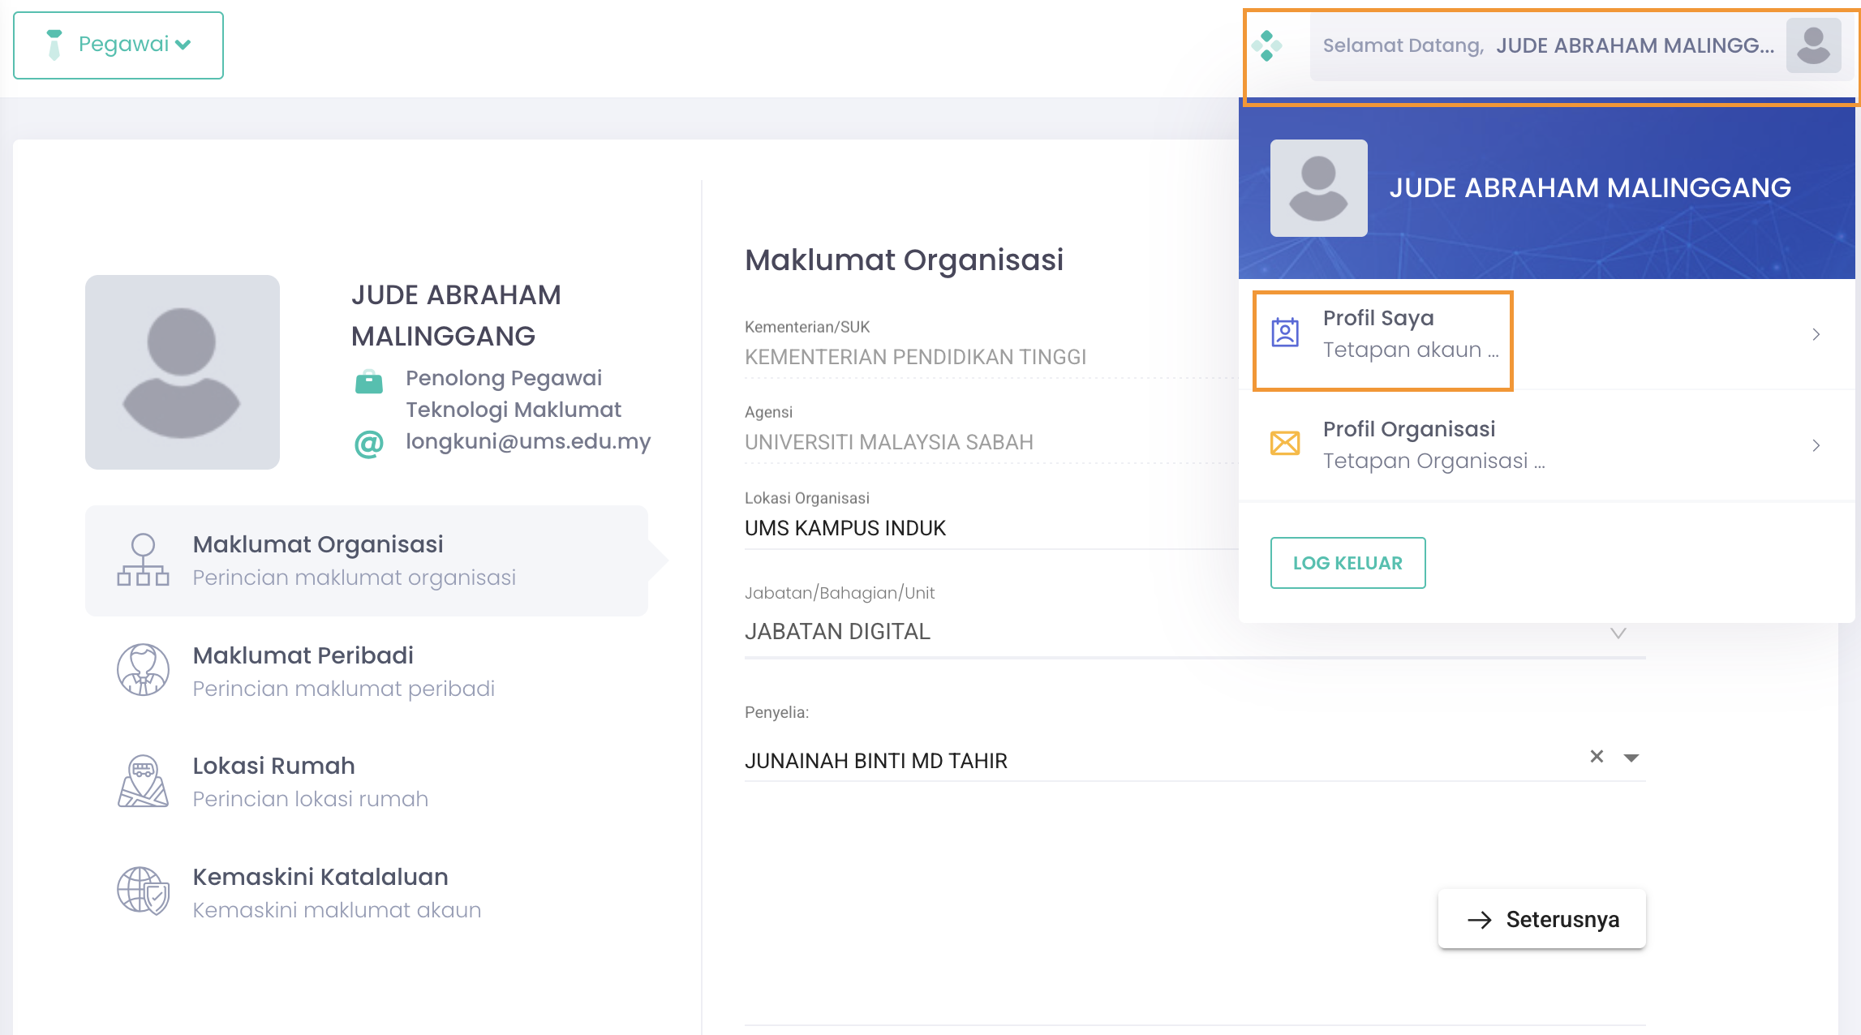The height and width of the screenshot is (1035, 1861).
Task: Click the large profile photo placeholder
Action: coord(183,372)
